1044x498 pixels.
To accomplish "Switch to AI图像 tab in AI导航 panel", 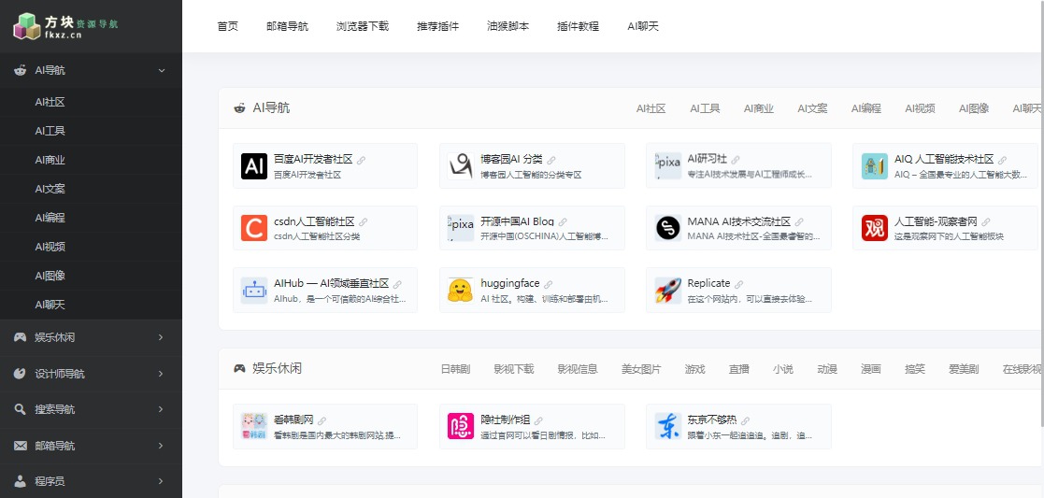I will pos(974,108).
